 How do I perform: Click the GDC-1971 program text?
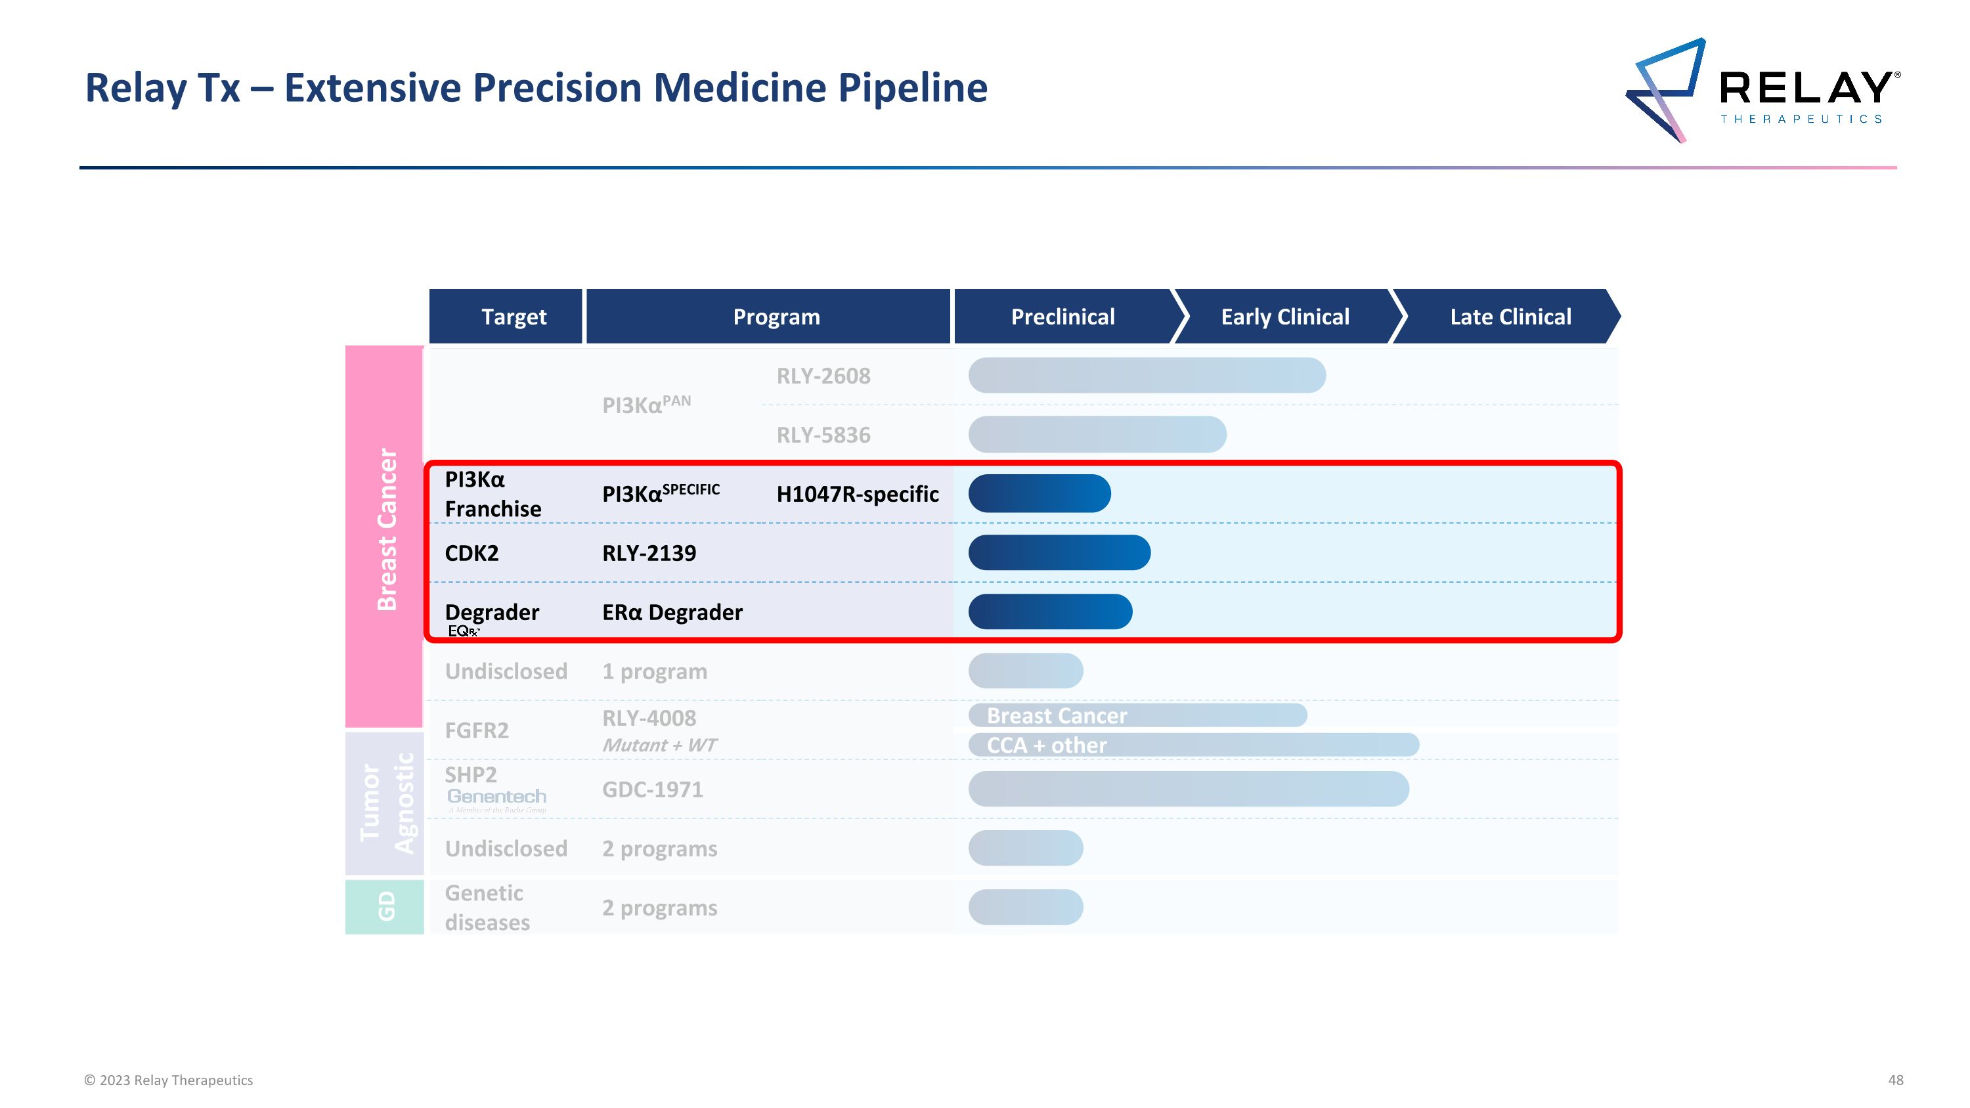pos(652,789)
